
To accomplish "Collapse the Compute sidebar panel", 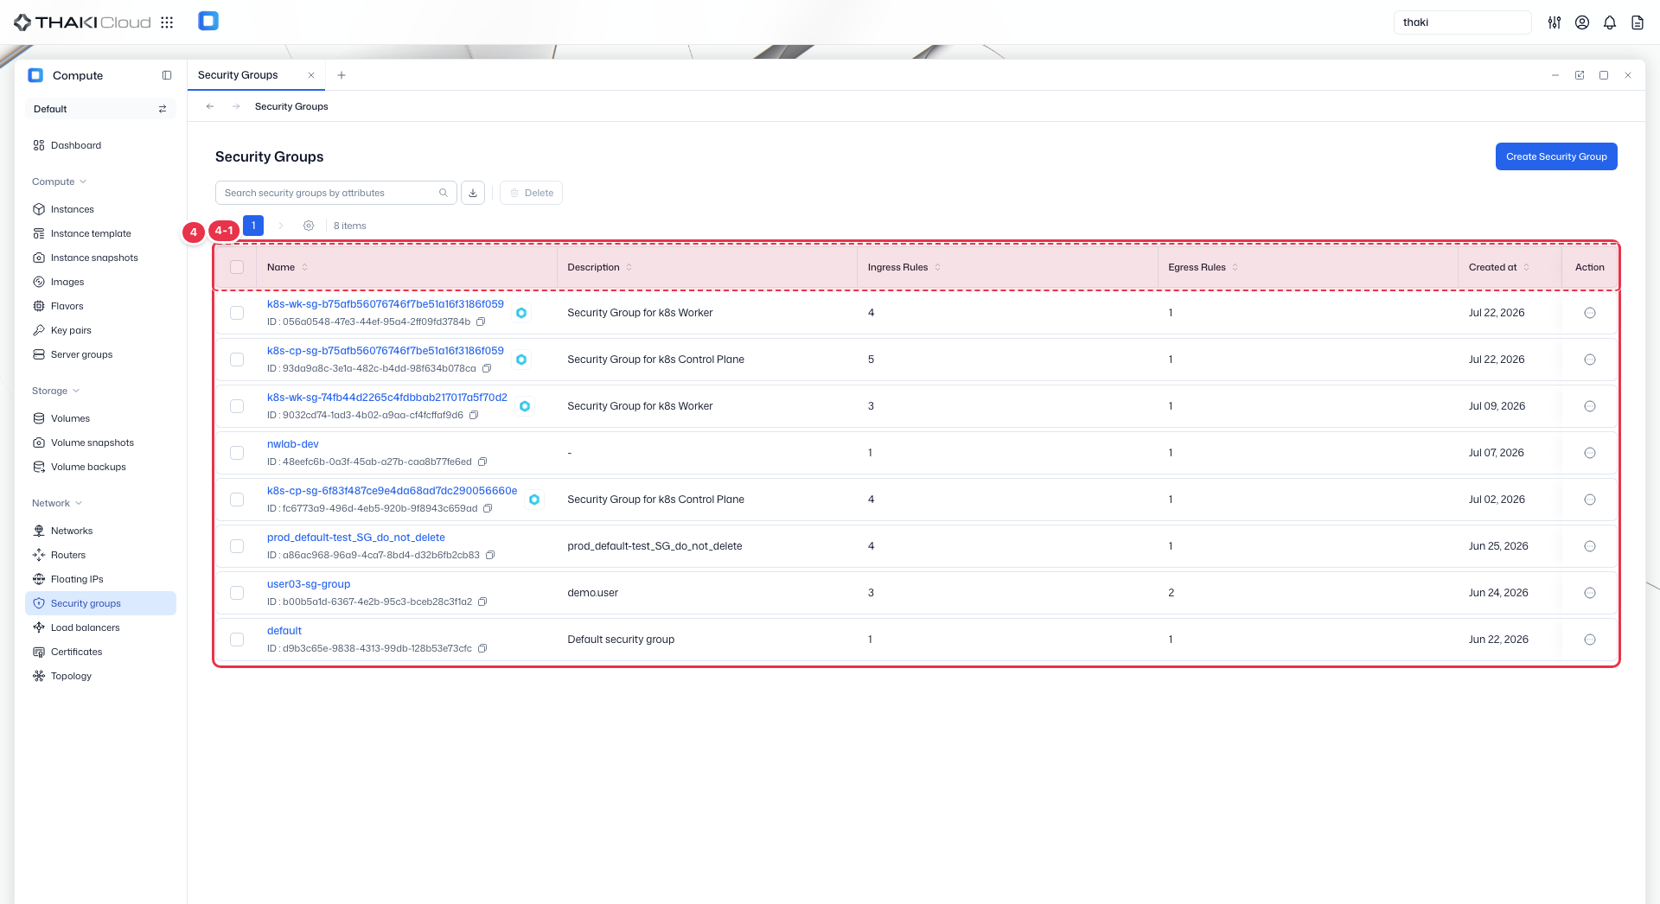I will [167, 75].
